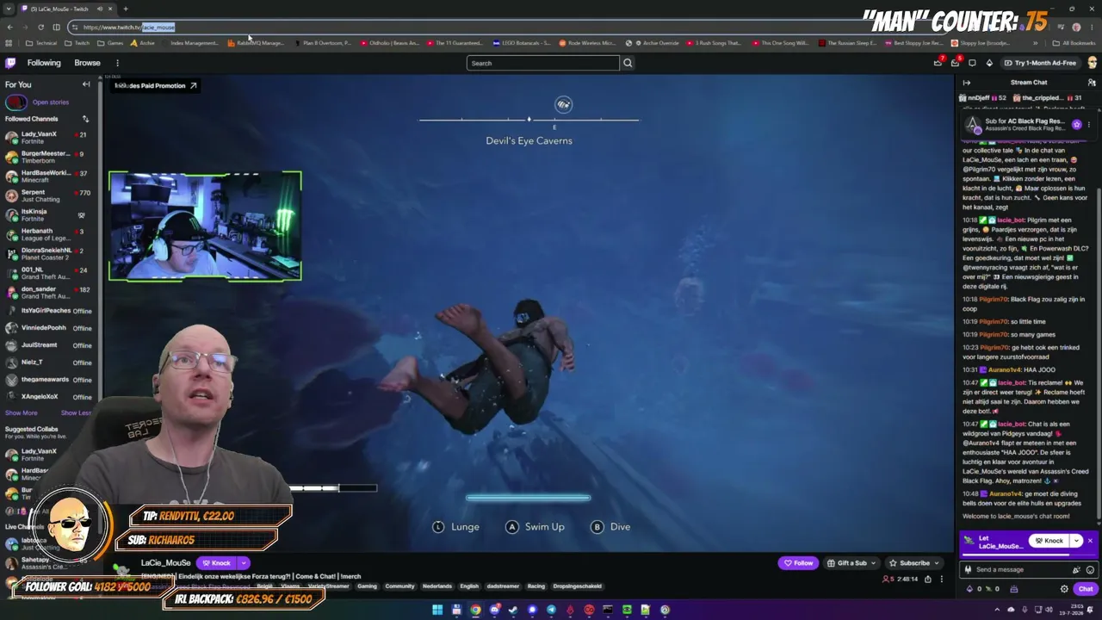1102x620 pixels.
Task: Open the Windows Start menu
Action: (437, 610)
